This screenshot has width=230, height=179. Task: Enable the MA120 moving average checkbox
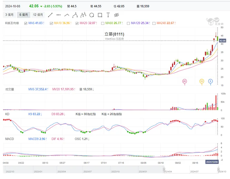[128, 23]
